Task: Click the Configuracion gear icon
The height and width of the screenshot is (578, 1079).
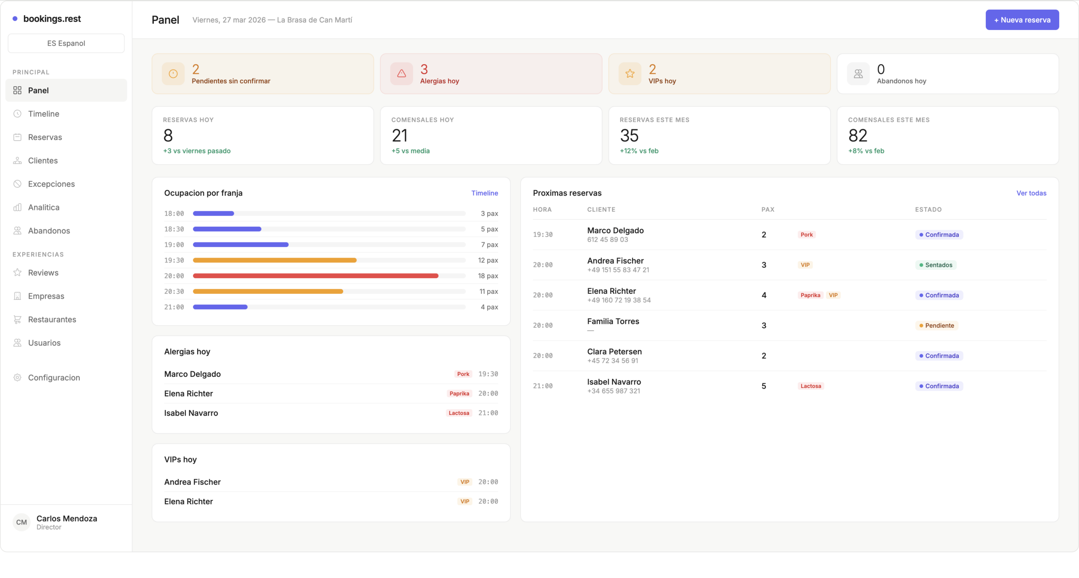Action: click(17, 378)
